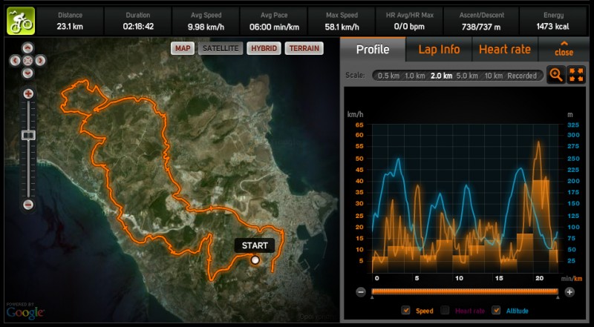Screen dimensions: 594x327
Task: Click the map zoom slider handle
Action: point(28,135)
